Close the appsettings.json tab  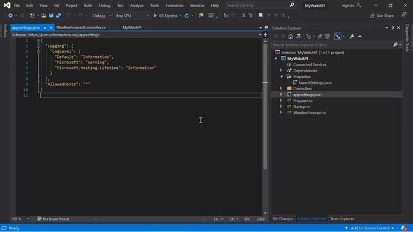(51, 28)
